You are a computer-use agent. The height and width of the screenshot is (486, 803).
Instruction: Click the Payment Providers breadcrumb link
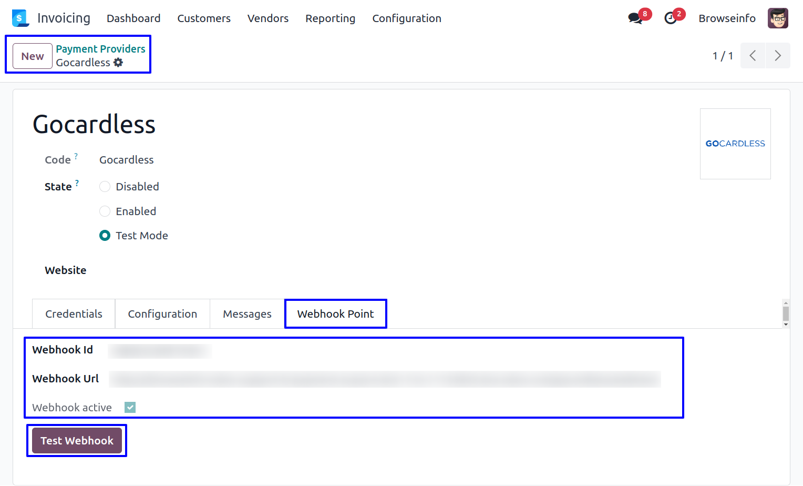[x=100, y=49]
